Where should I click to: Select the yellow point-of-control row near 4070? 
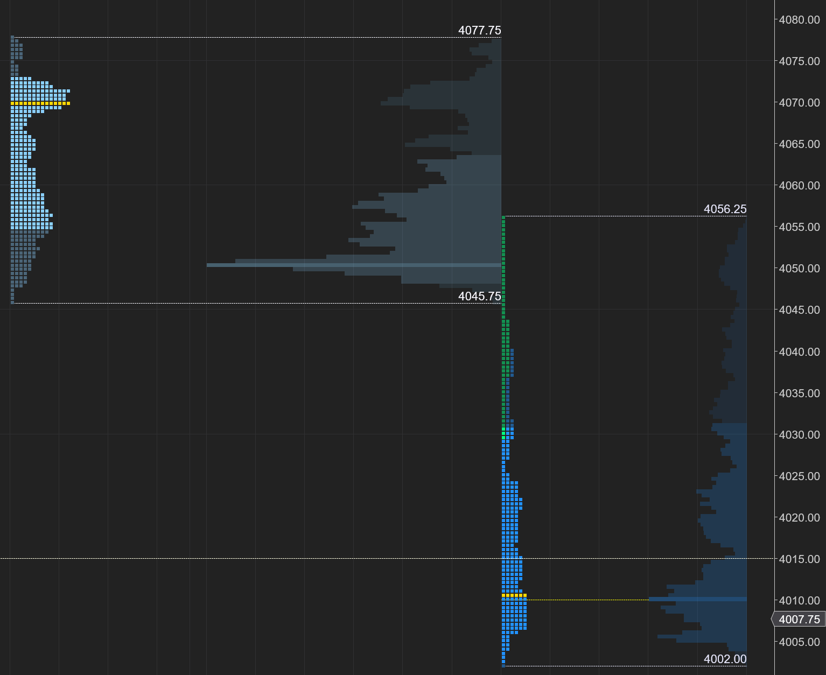40,103
